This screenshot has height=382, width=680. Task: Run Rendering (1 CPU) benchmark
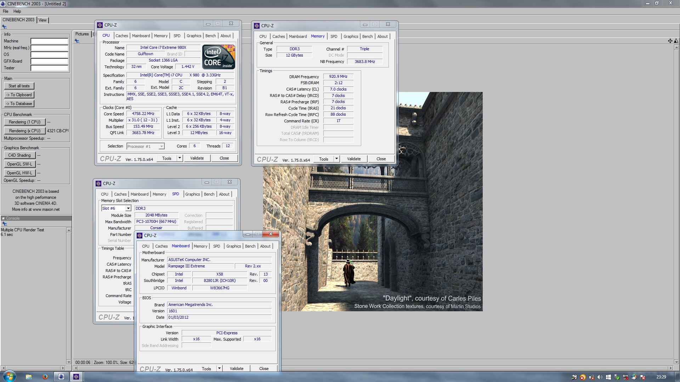[x=25, y=122]
